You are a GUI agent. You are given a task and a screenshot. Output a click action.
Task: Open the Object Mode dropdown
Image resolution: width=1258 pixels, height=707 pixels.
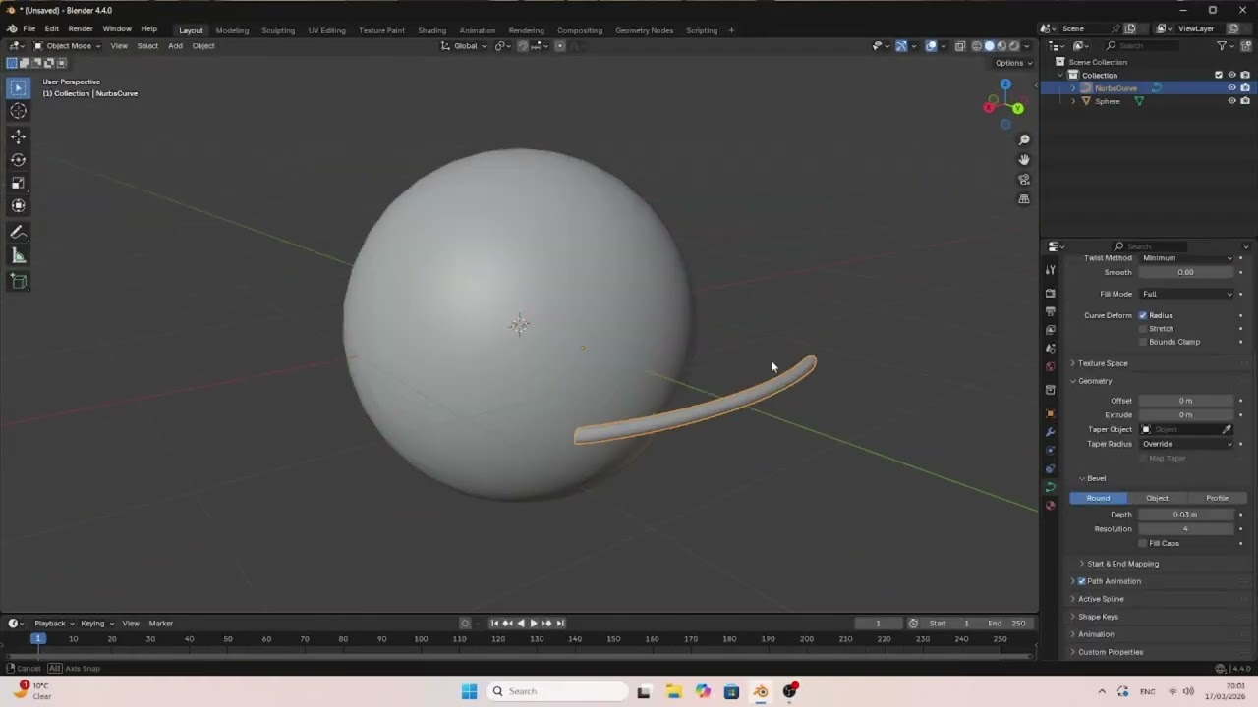pos(67,46)
